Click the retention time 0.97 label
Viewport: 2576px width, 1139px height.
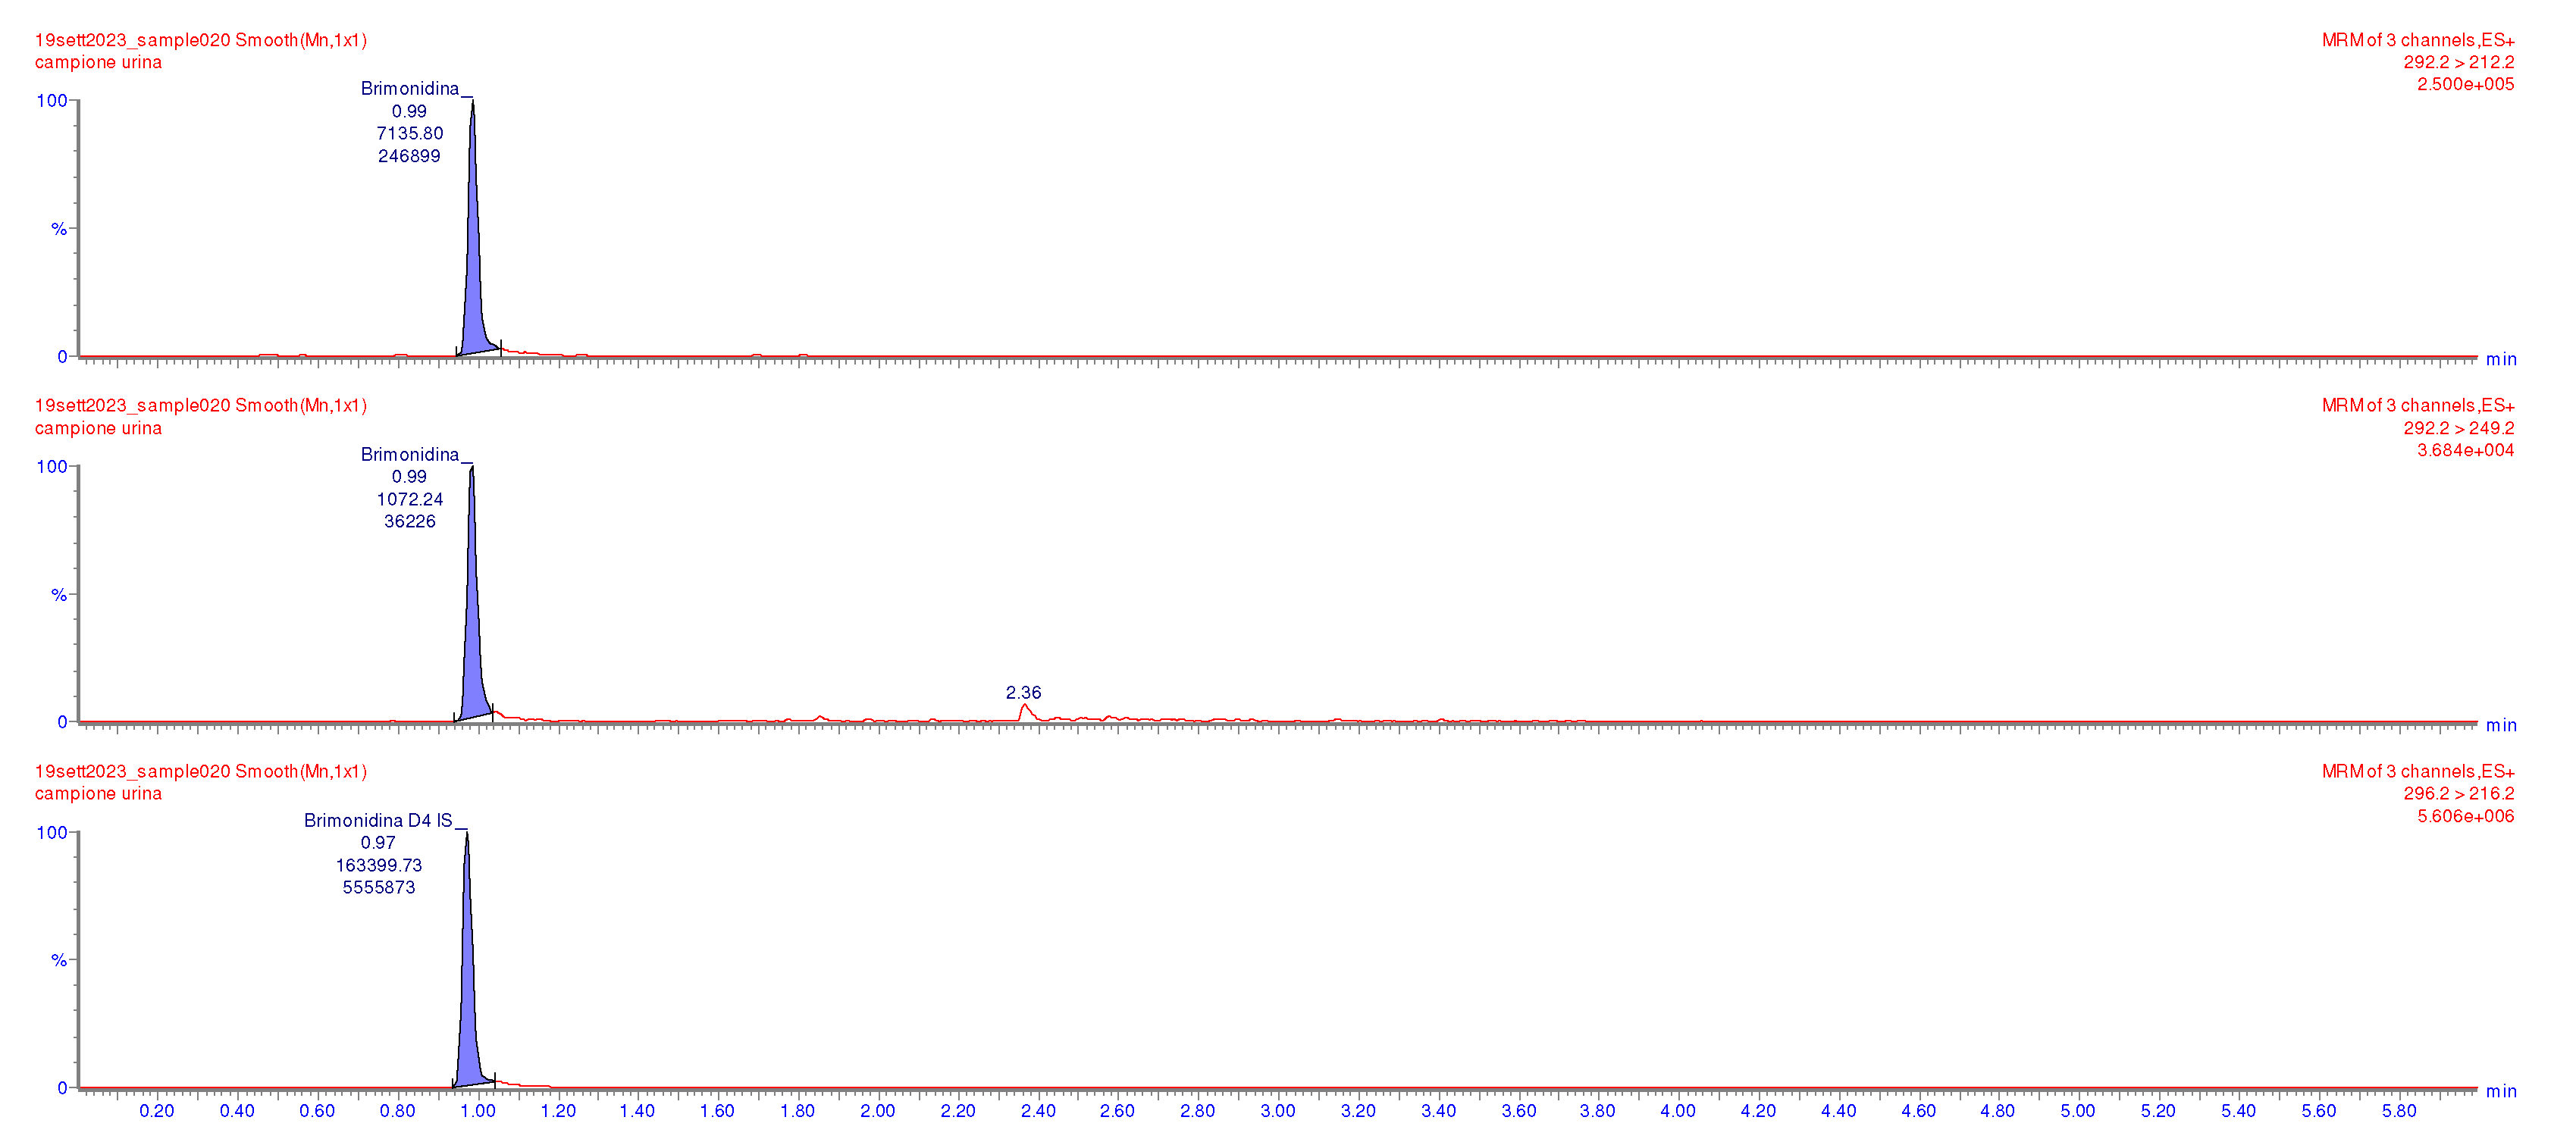click(378, 842)
